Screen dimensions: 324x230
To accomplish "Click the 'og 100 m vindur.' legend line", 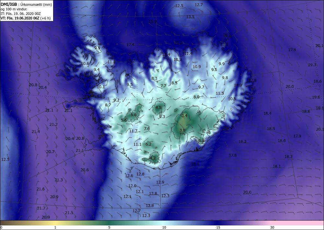I will (x=14, y=9).
